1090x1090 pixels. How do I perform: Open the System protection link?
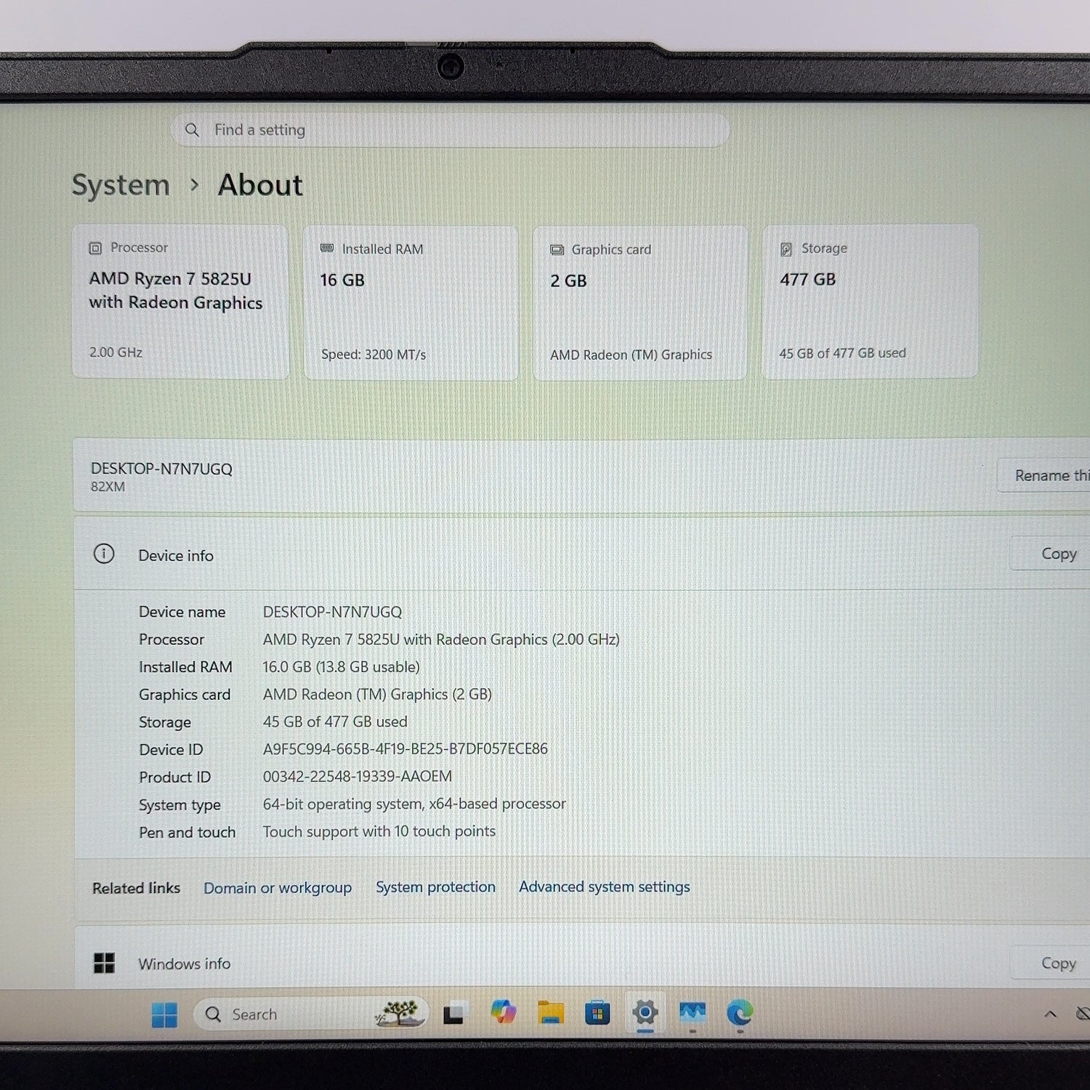[435, 887]
